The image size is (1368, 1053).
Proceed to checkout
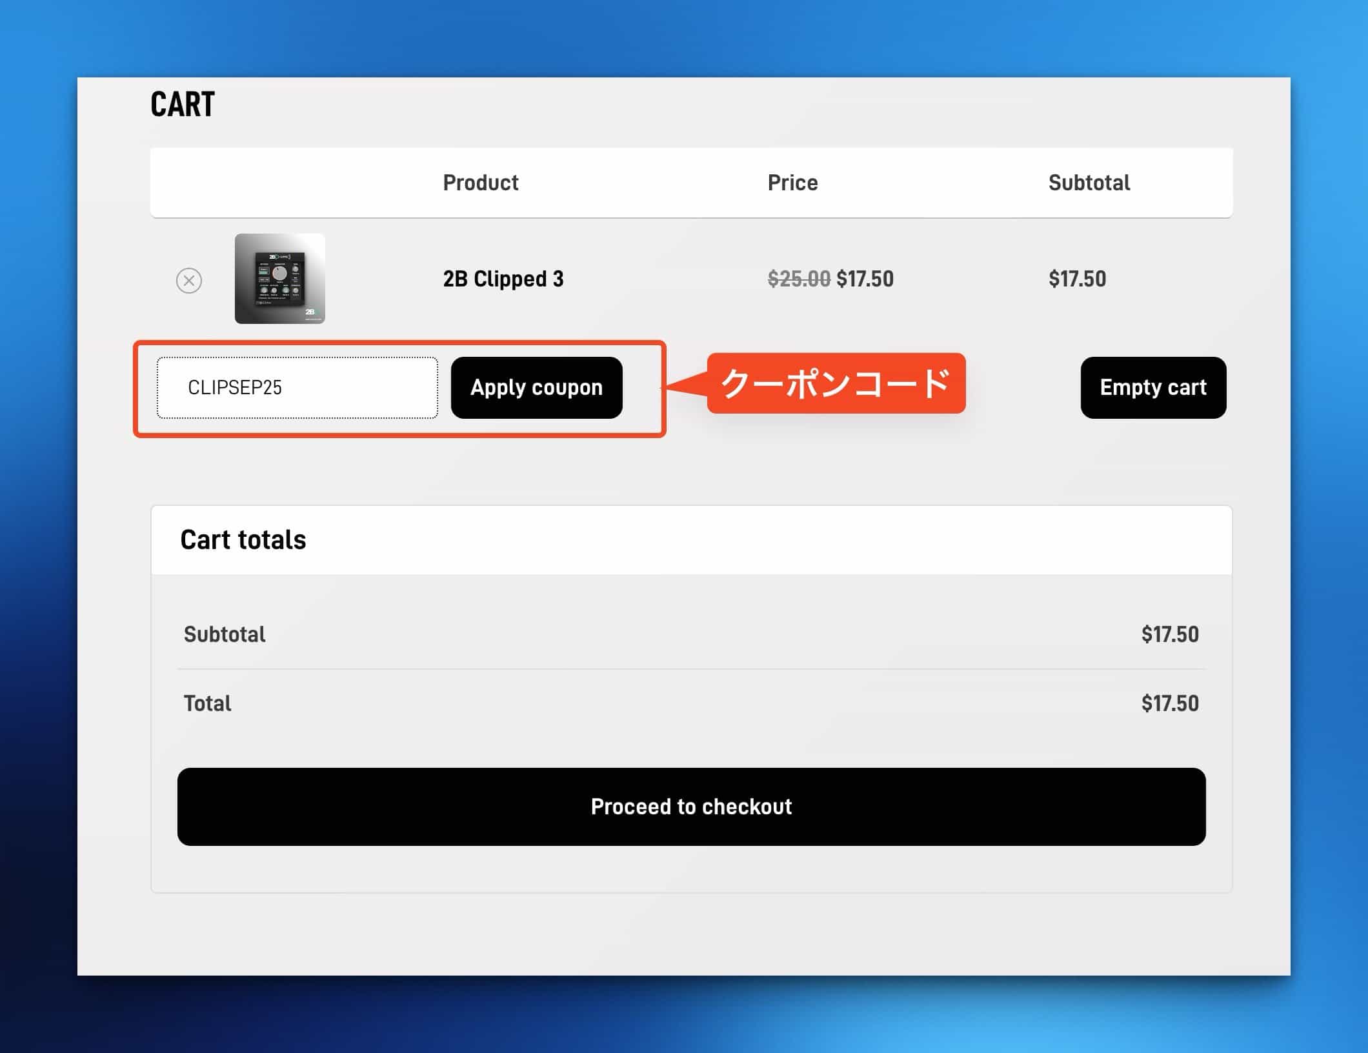pos(691,807)
